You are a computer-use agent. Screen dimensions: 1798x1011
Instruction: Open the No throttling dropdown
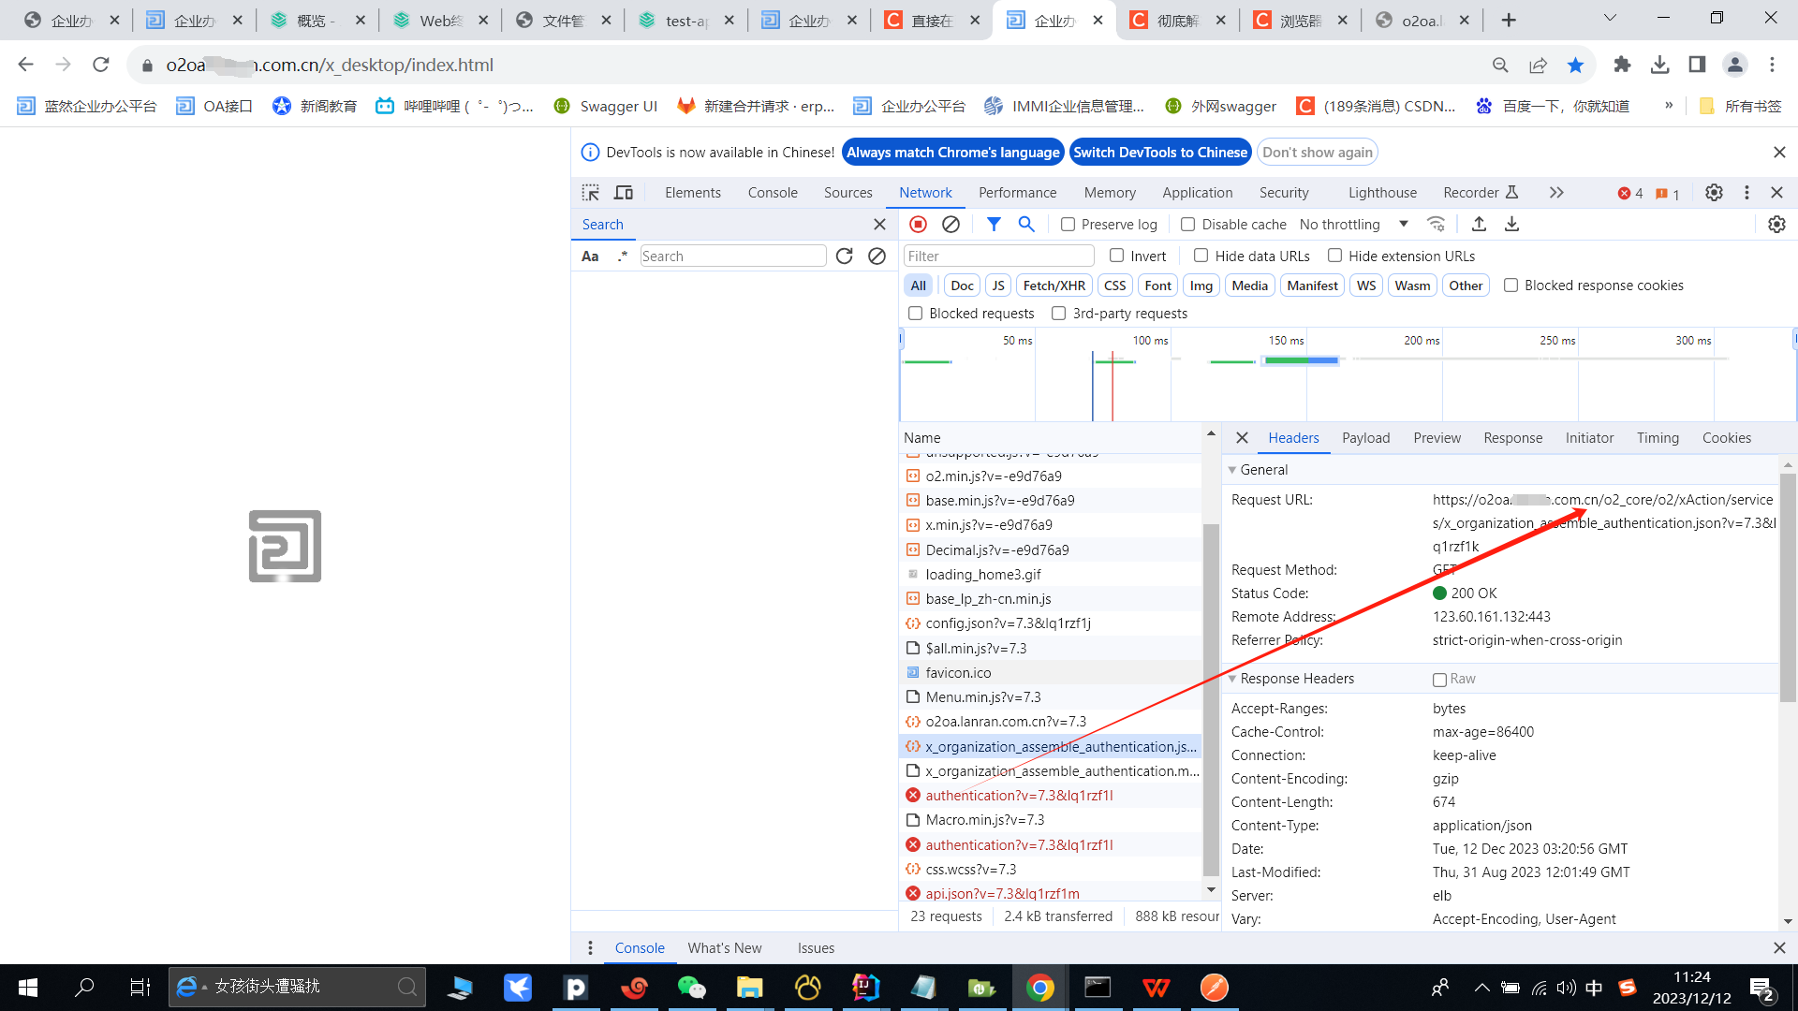click(x=1353, y=225)
